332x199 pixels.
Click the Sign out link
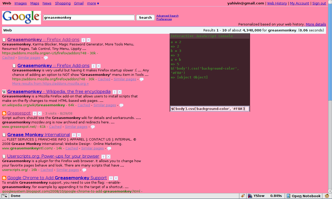point(319,3)
